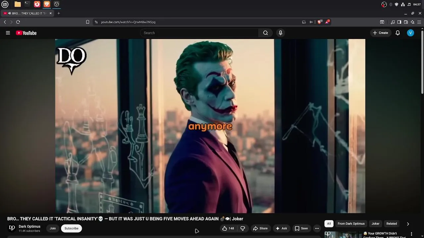
Task: Click OBS recording tray icon
Action: [x=384, y=4]
